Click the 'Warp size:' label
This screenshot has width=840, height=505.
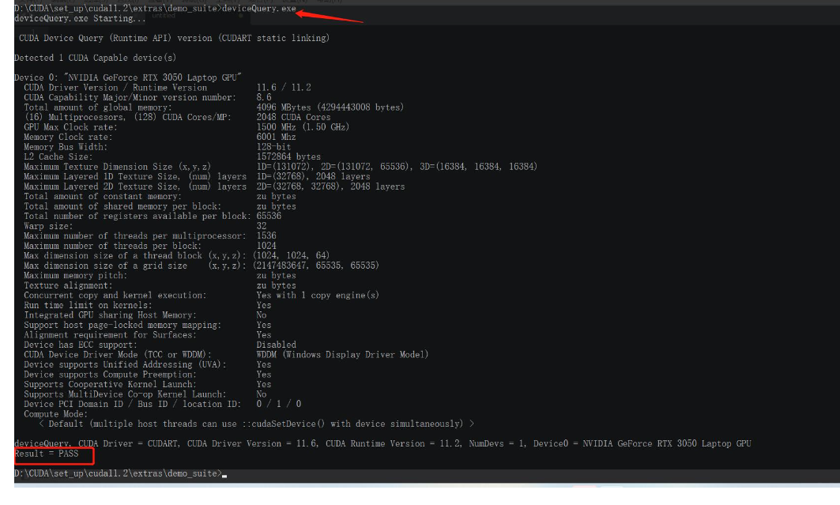click(x=48, y=226)
